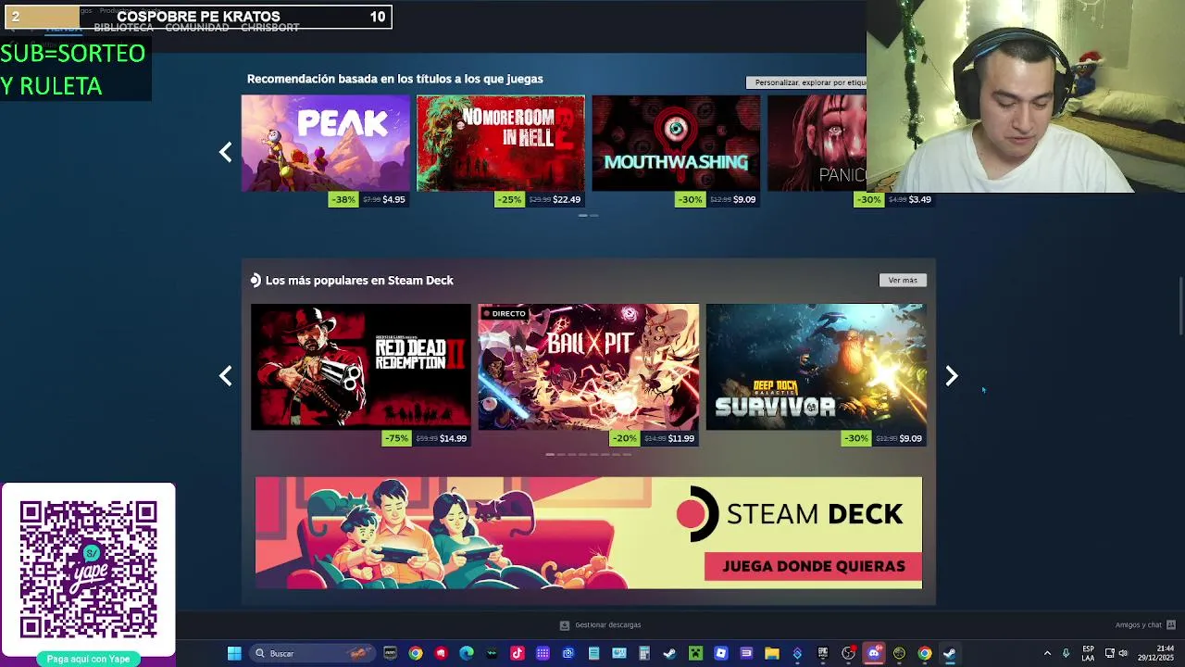Screen dimensions: 1185x667
Task: Click the JUEGA DONDE QUIERAS label
Action: point(813,566)
